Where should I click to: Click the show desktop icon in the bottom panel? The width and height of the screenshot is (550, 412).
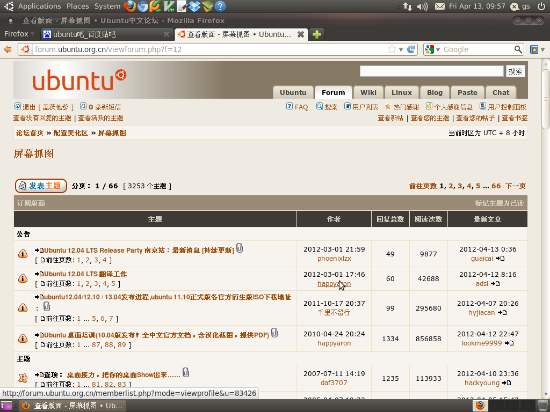click(x=6, y=406)
